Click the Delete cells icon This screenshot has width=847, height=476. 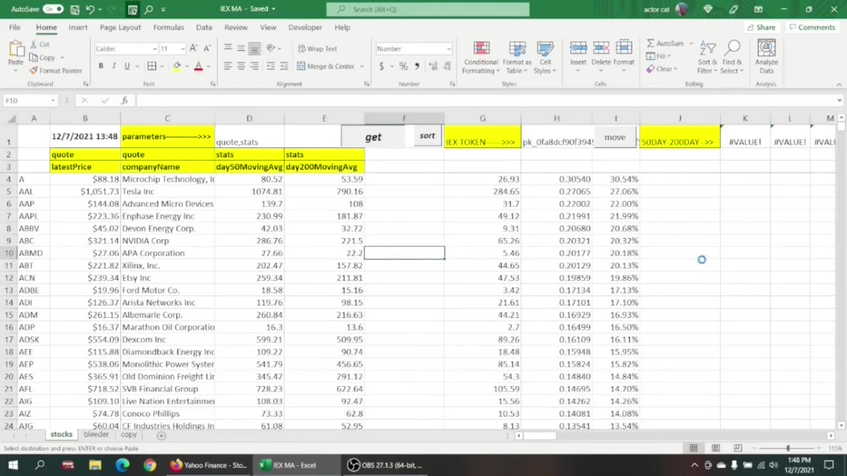click(x=601, y=48)
